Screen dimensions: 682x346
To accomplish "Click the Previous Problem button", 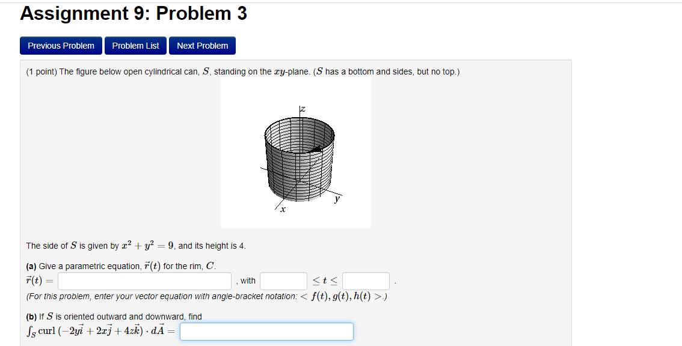I will [x=61, y=45].
